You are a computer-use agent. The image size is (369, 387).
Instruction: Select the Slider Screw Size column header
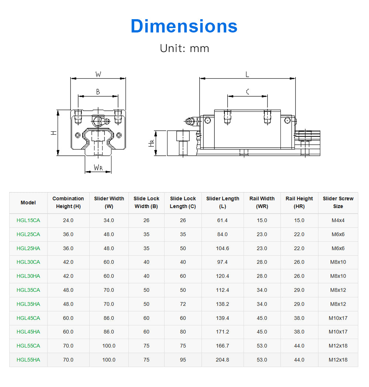(338, 203)
